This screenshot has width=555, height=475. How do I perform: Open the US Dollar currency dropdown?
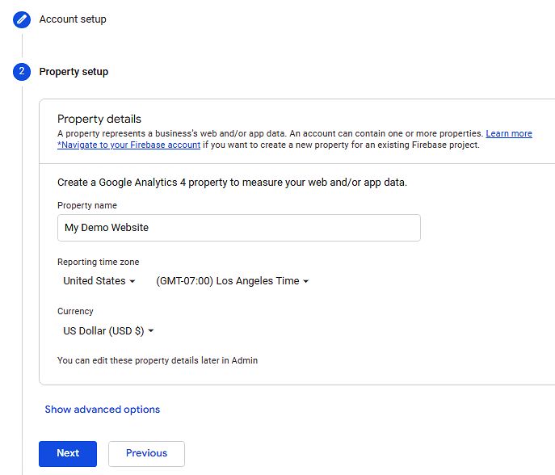(x=108, y=331)
